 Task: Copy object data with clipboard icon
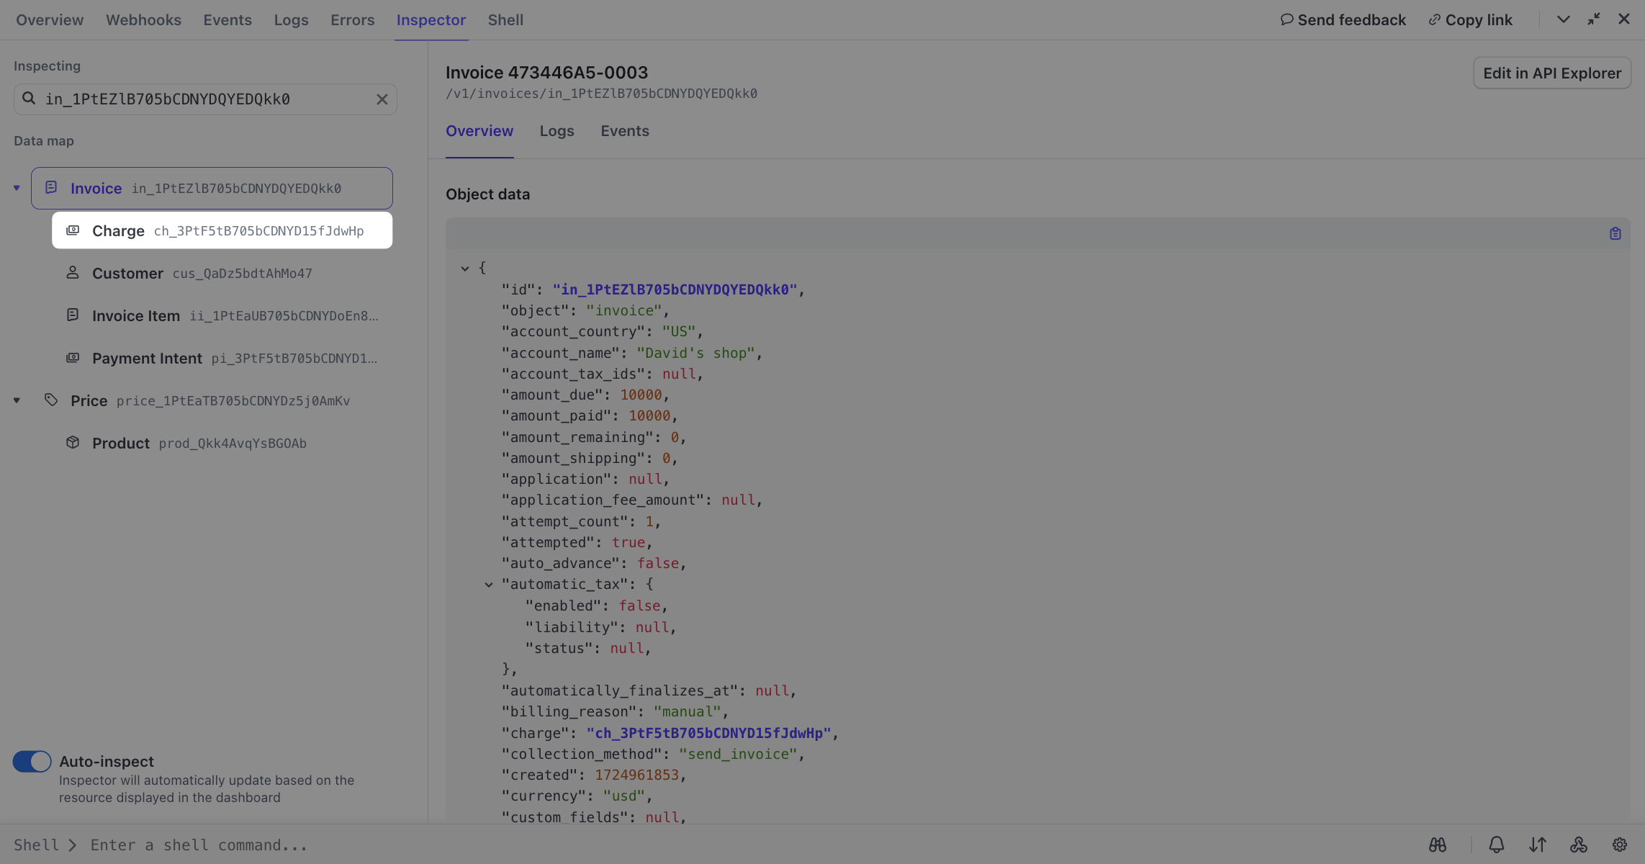pyautogui.click(x=1615, y=233)
